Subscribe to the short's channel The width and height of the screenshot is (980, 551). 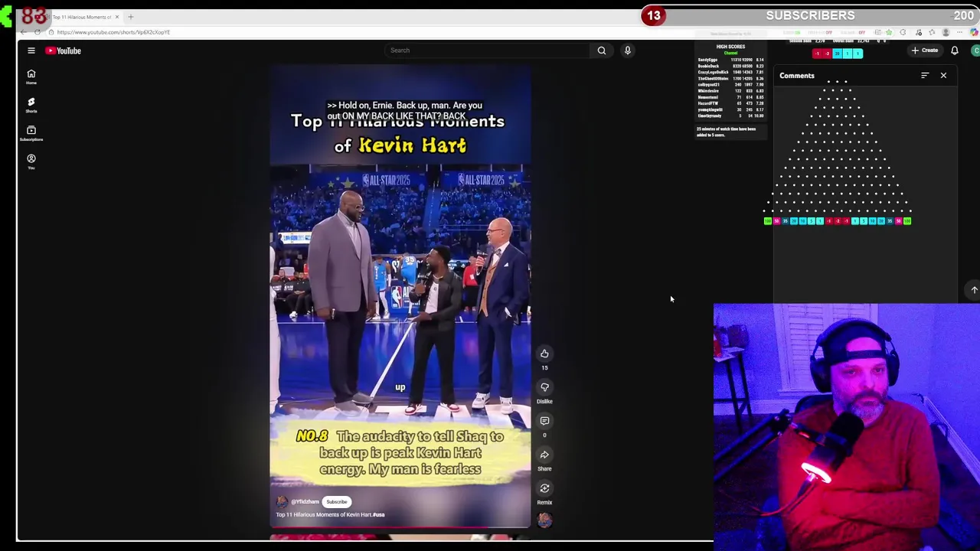pos(337,502)
